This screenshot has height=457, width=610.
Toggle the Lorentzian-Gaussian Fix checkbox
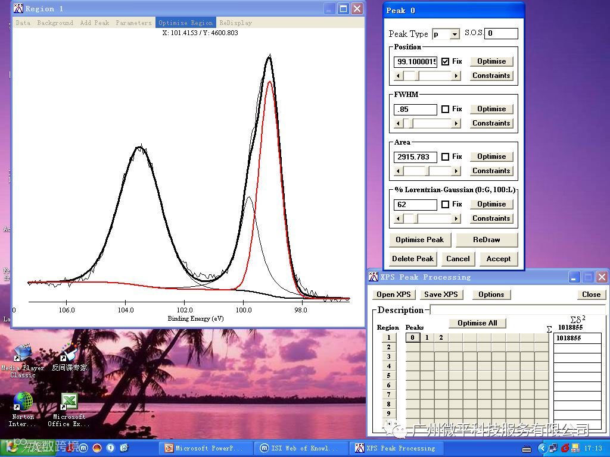(x=446, y=205)
